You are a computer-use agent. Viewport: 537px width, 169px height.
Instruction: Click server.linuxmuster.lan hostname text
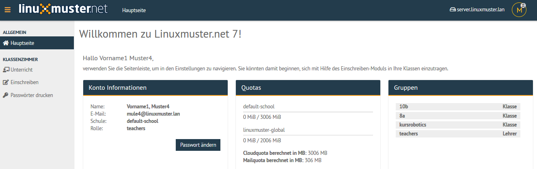point(481,9)
